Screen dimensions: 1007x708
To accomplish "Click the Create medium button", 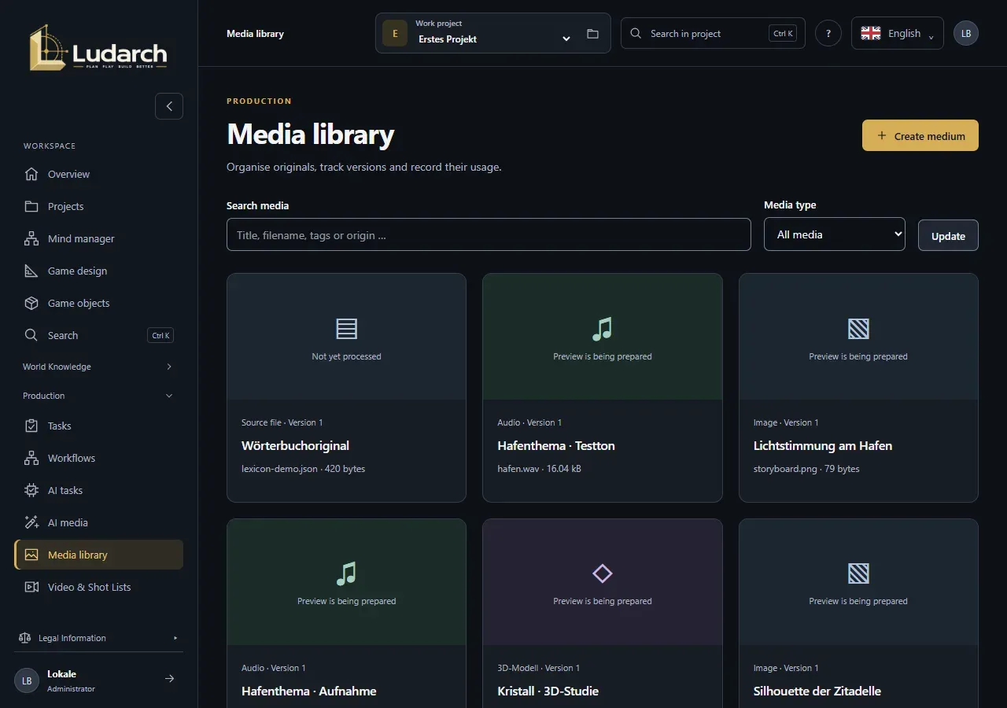I will [920, 135].
